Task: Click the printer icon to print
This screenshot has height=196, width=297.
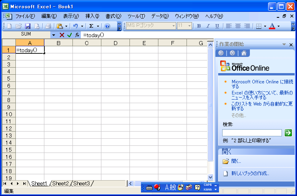Action: tap(48, 26)
